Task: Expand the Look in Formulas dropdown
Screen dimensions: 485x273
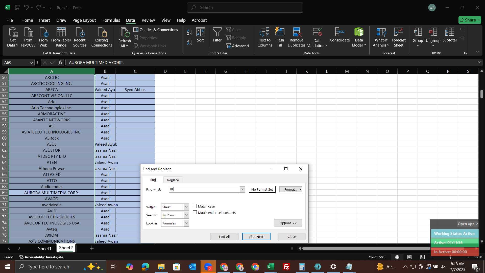Action: [x=186, y=223]
